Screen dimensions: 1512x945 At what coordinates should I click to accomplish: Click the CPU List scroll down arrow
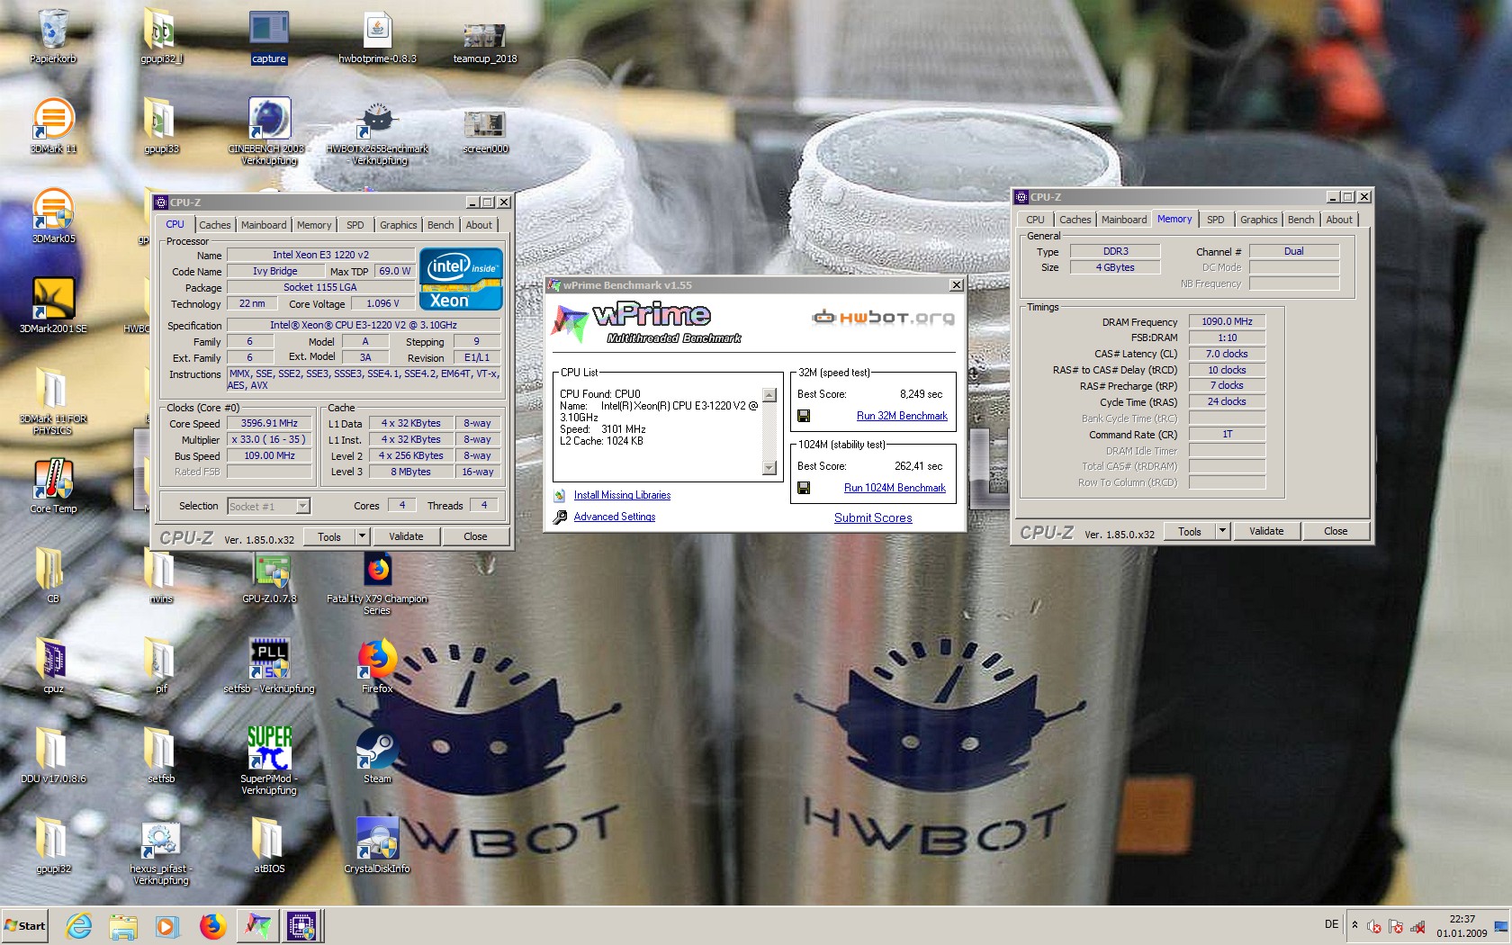coord(769,468)
